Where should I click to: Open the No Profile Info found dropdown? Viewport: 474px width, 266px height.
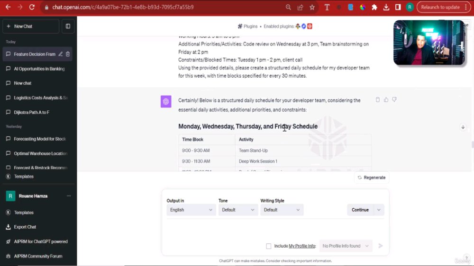coord(346,246)
